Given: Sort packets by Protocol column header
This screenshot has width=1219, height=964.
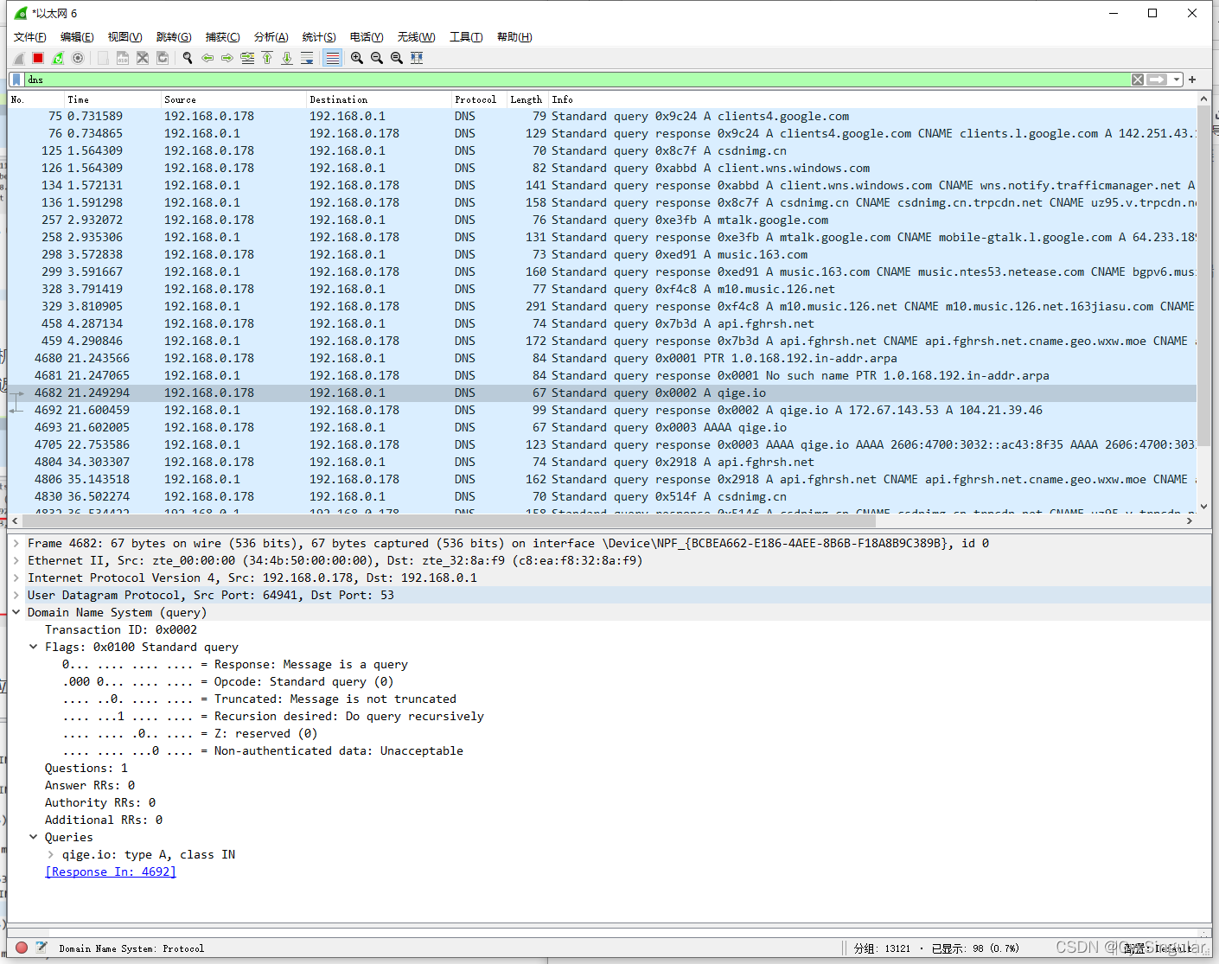Looking at the screenshot, I should [x=480, y=99].
